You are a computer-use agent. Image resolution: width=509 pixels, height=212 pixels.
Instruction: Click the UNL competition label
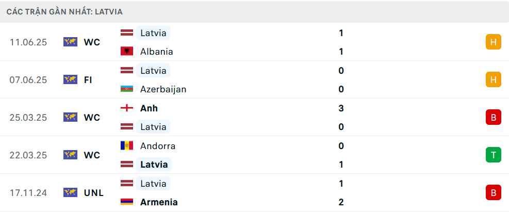pos(94,193)
